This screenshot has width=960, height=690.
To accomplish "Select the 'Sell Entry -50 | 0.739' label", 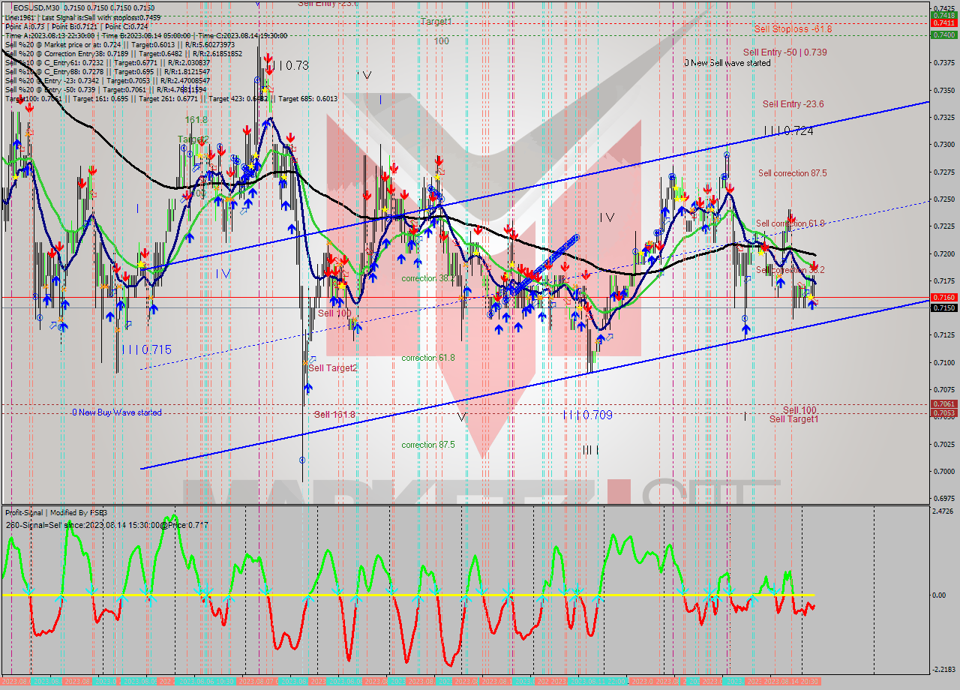I will tap(784, 52).
